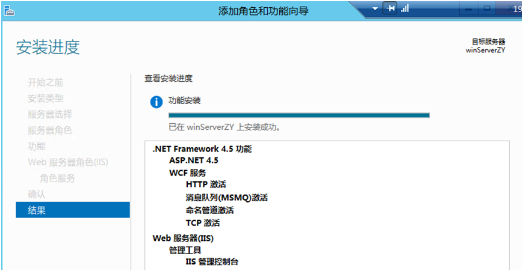Minimize the remote session in the connection bar
Screen dimensions: 523x271
(x=468, y=8)
